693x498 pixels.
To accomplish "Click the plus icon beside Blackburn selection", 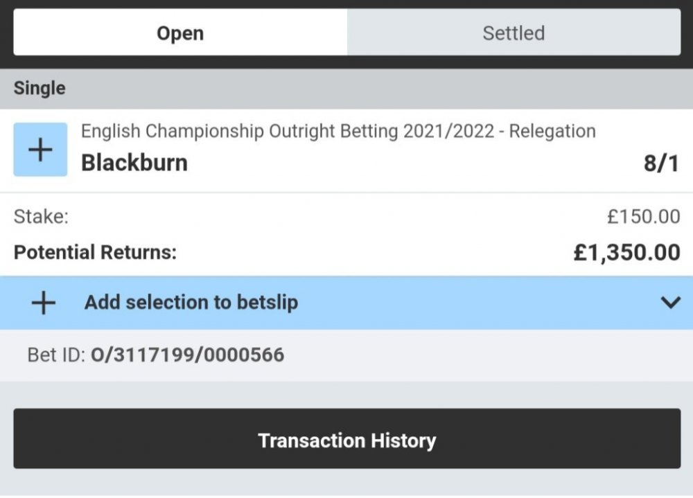I will (40, 148).
